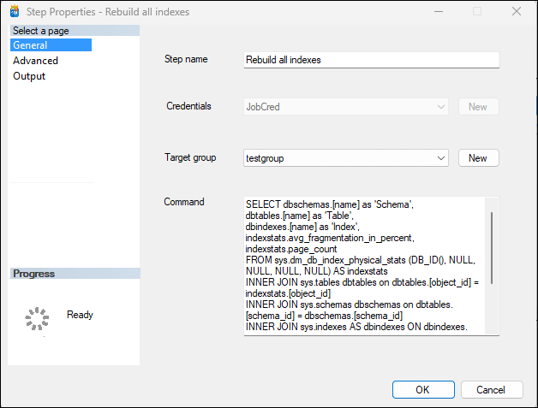Minimize the Step Properties dialog
538x408 pixels.
[438, 12]
